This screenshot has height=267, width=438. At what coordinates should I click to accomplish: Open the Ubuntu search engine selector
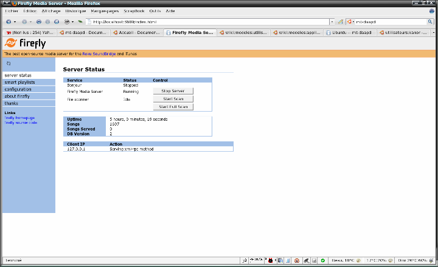point(350,22)
